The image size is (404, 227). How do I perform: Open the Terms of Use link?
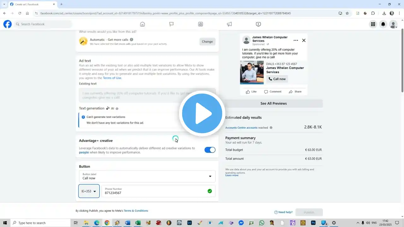(x=112, y=78)
